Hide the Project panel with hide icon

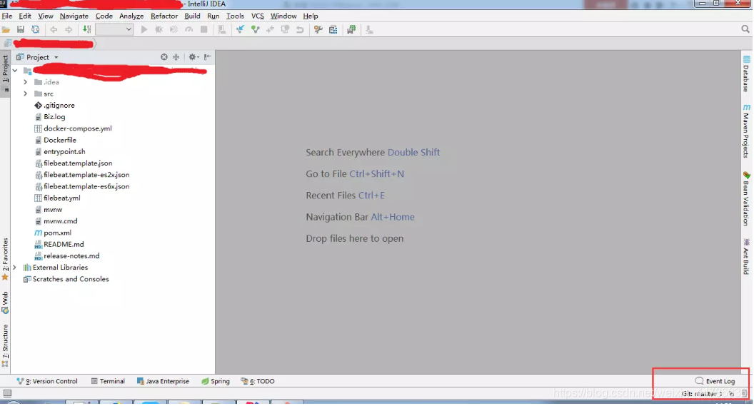tap(208, 57)
